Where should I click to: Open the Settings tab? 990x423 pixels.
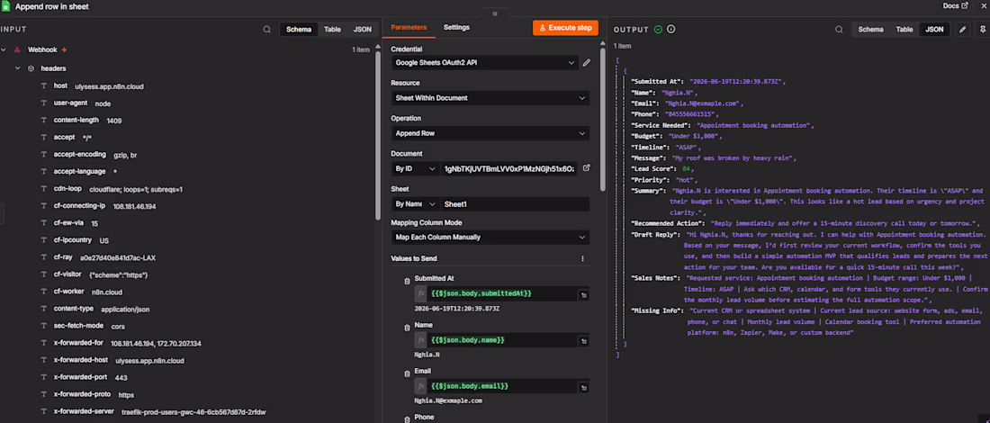456,28
